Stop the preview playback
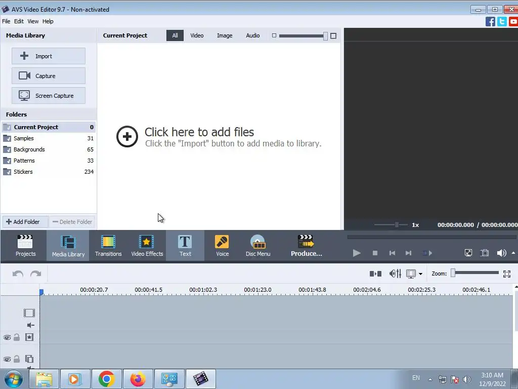This screenshot has height=389, width=518. 375,253
